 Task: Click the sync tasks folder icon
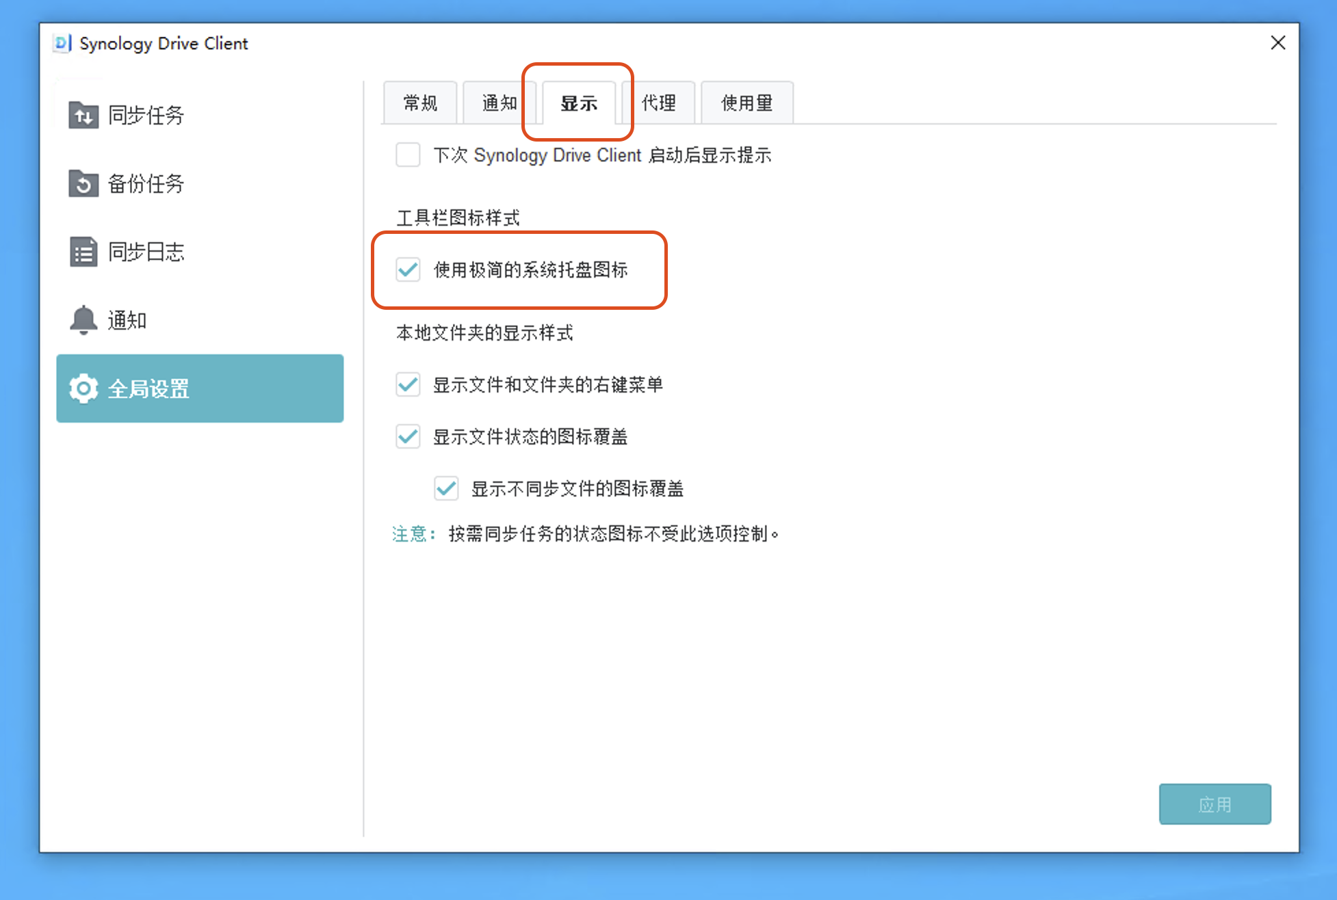pos(83,115)
